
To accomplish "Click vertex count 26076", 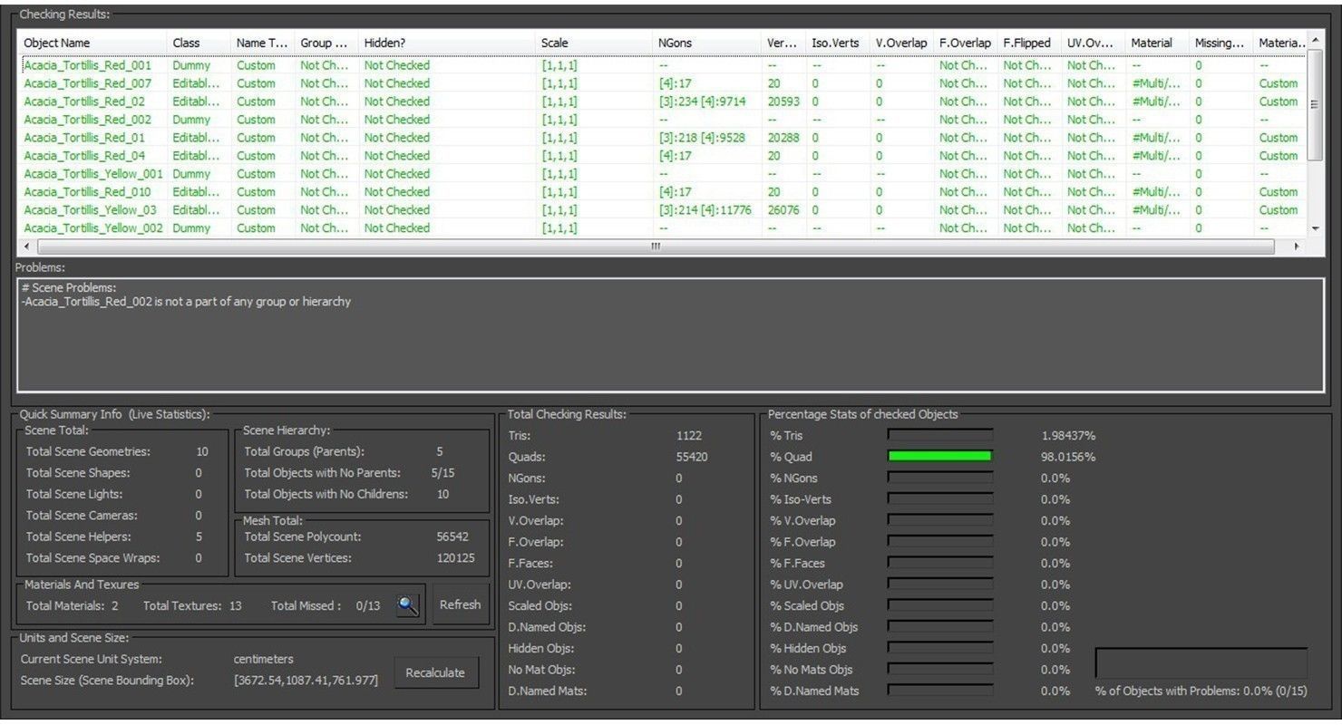I will coord(783,210).
